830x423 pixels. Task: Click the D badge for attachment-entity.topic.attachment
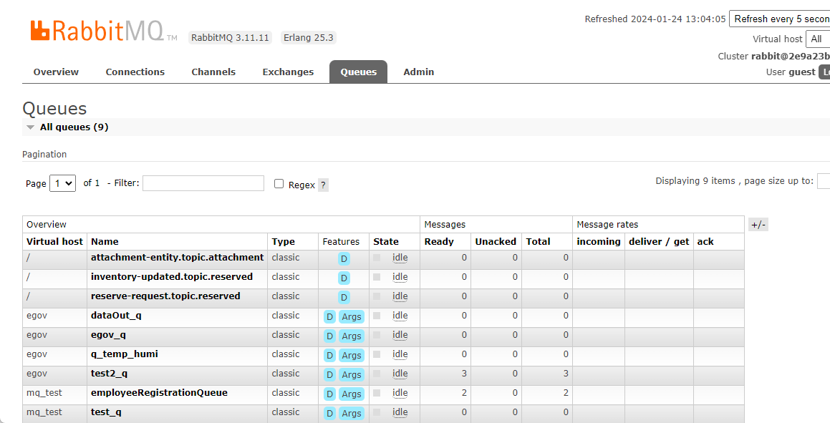pos(344,258)
